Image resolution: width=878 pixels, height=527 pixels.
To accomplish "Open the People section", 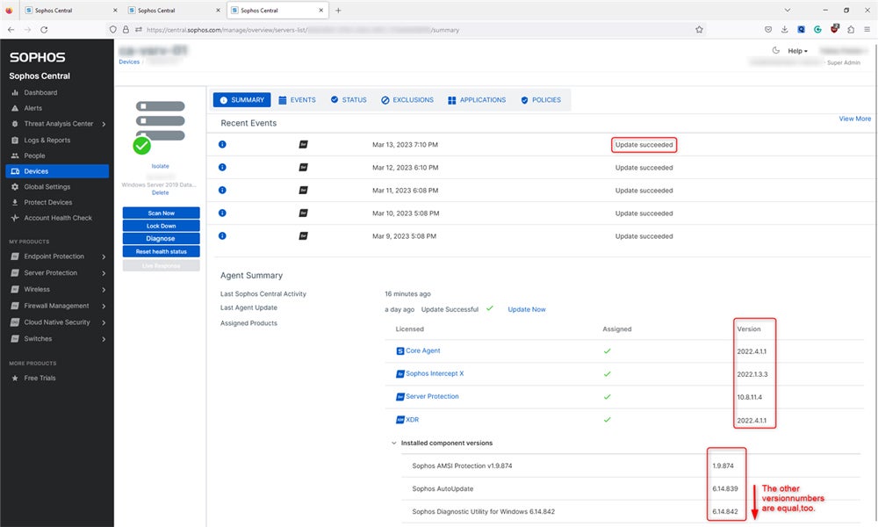I will pos(36,155).
